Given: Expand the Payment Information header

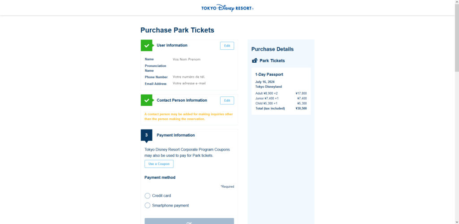Looking at the screenshot, I should (x=176, y=135).
